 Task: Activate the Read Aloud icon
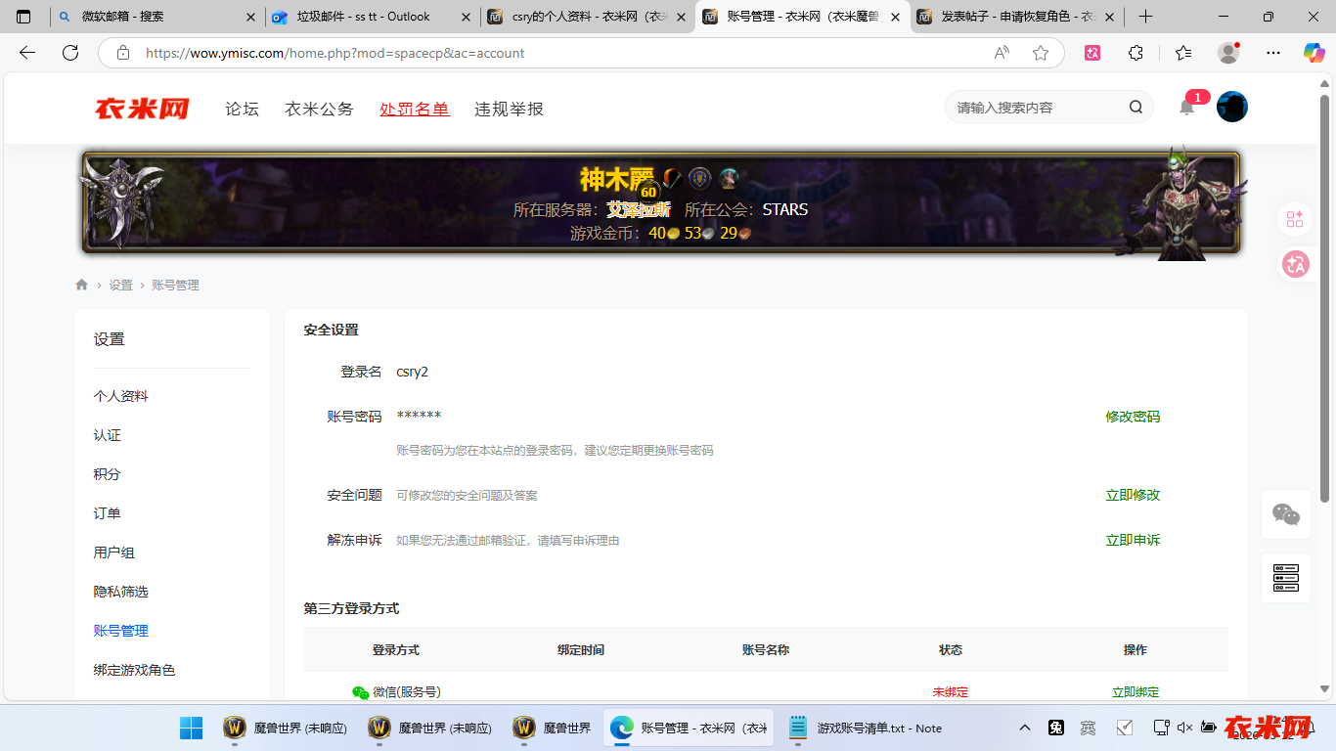tap(1002, 53)
